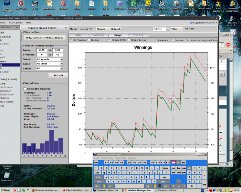Click the Minimize sidebar collapse arrow
Screen dimensions: 241x193
coord(17,27)
